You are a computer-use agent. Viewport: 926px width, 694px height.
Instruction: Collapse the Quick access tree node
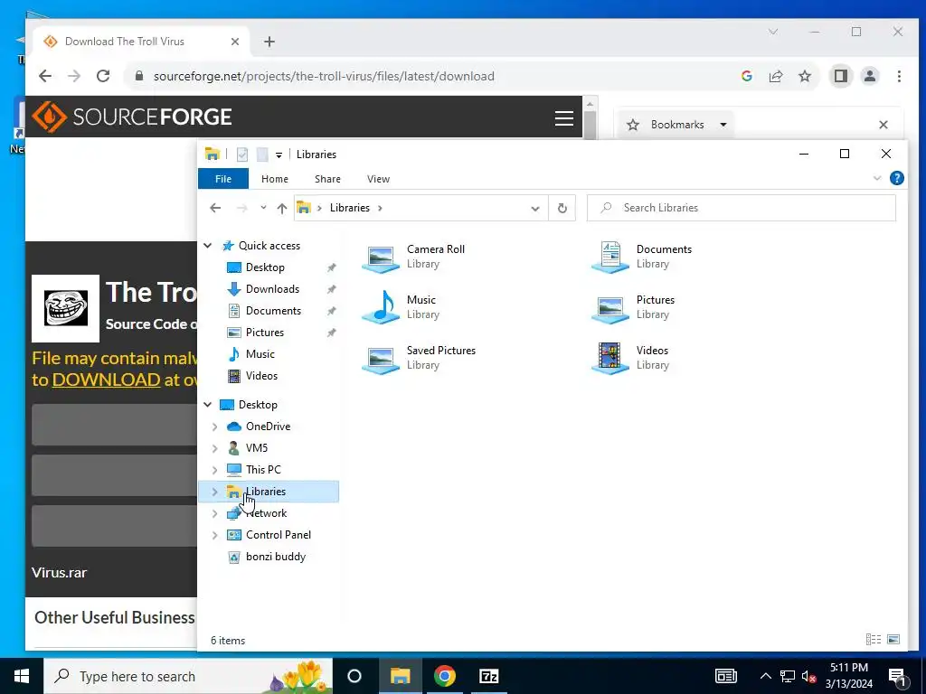click(208, 246)
